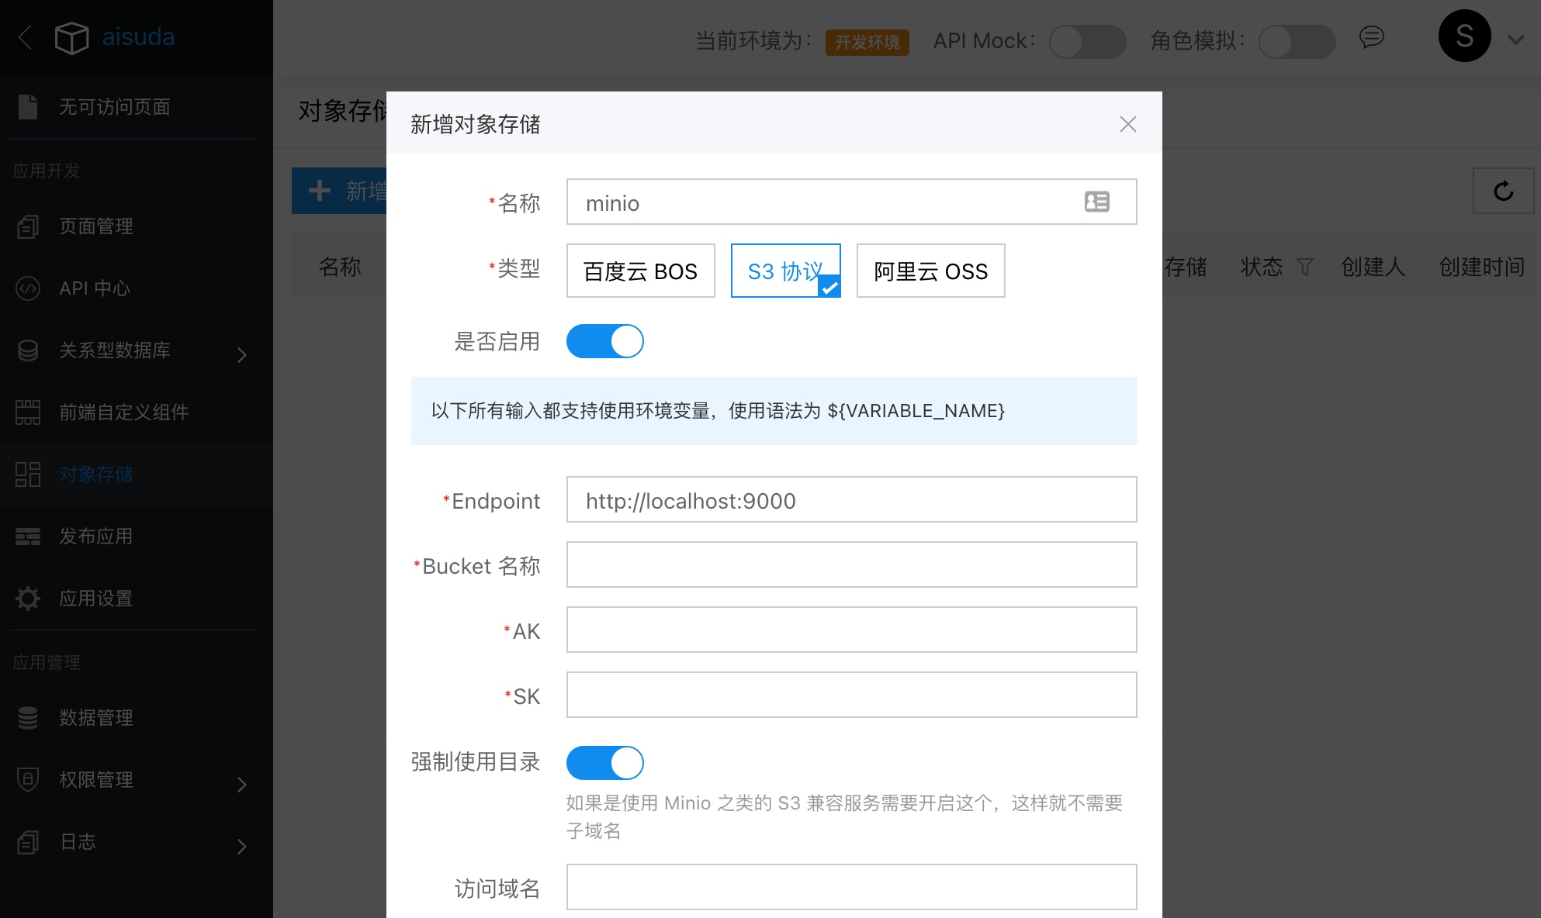The width and height of the screenshot is (1541, 918).
Task: Click the status column filter icon
Action: 1305,267
